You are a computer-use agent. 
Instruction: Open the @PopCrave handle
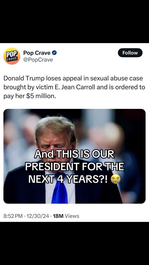[38, 60]
